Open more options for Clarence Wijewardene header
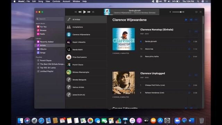Viewport: 222px width, 125px height. tap(196, 20)
